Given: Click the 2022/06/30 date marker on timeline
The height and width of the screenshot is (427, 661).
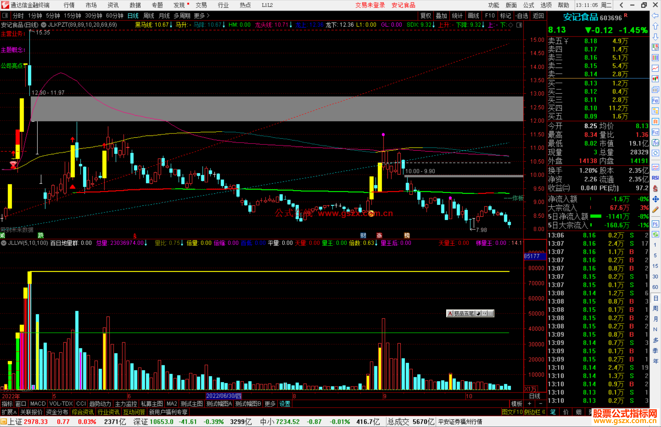Looking at the screenshot, I should [224, 396].
